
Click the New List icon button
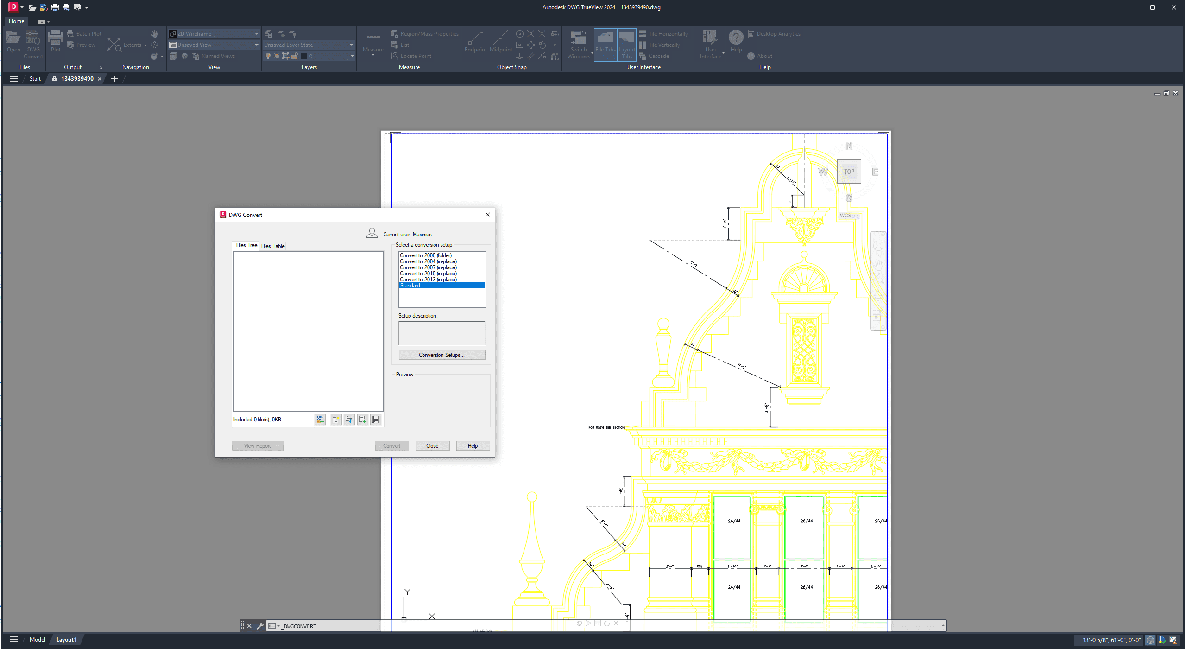click(336, 420)
